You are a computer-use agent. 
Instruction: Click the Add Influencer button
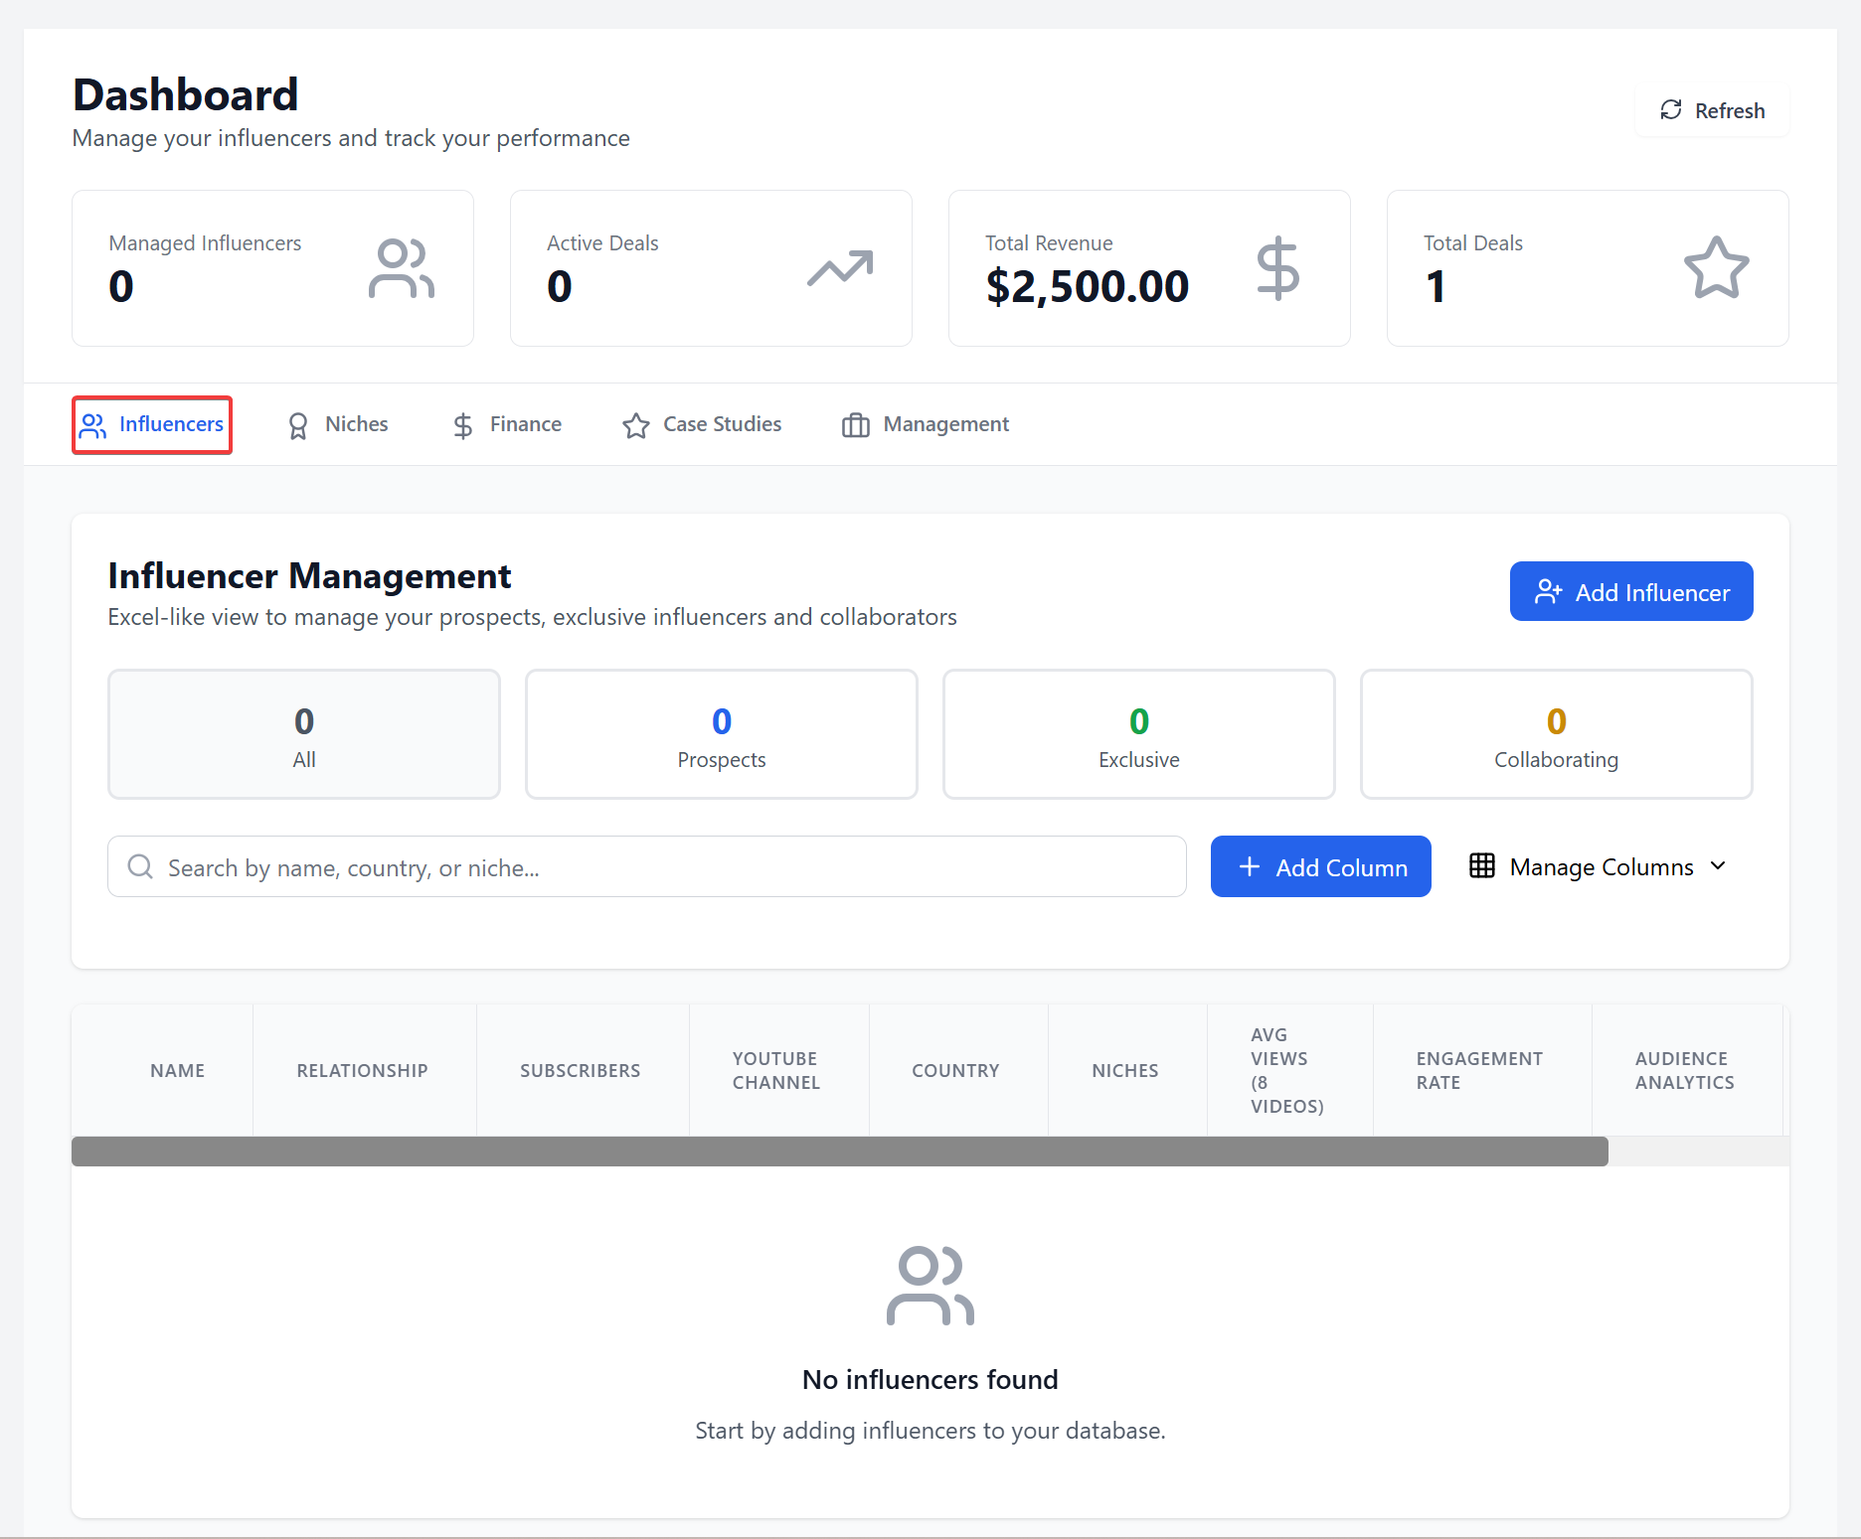[x=1631, y=592]
